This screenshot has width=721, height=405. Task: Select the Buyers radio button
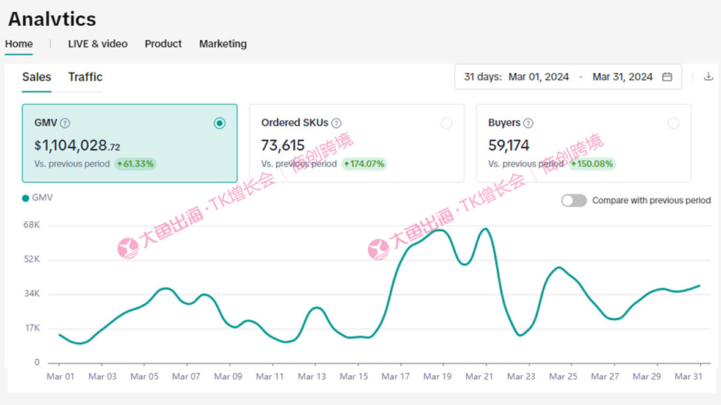click(x=673, y=123)
